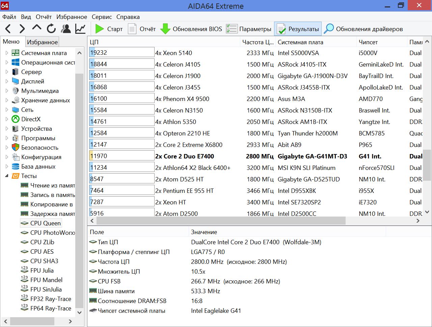The width and height of the screenshot is (432, 327).
Task: Open Параметры checklist icon
Action: point(232,29)
